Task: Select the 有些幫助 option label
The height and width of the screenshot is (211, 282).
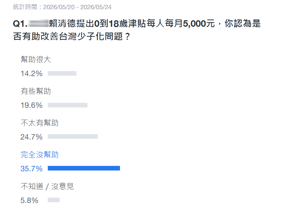Action: (x=36, y=91)
